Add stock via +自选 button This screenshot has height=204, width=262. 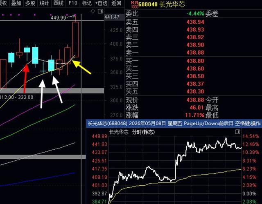101,3
